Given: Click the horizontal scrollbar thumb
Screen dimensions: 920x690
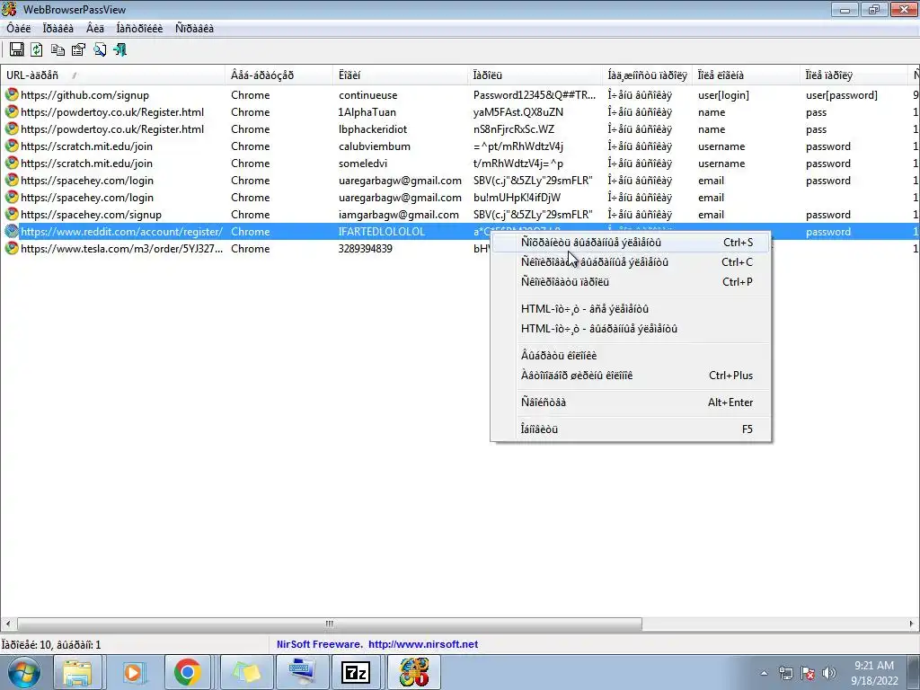Looking at the screenshot, I should tap(329, 624).
